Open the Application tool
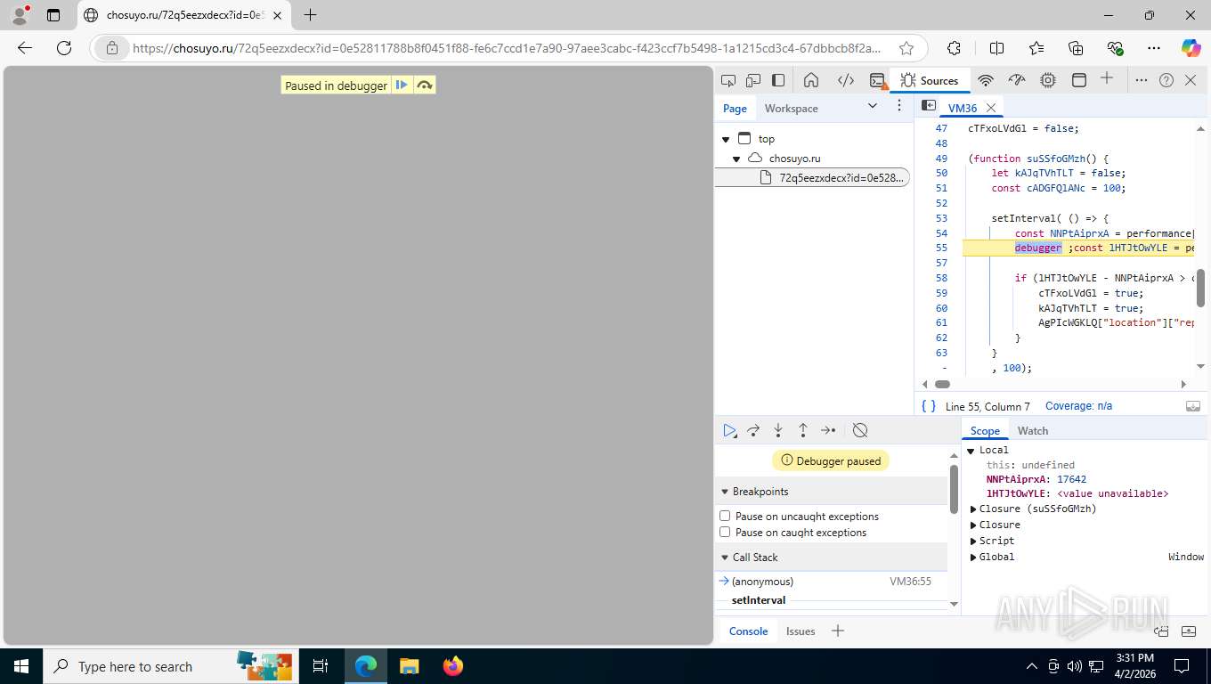1211x684 pixels. tap(1078, 80)
